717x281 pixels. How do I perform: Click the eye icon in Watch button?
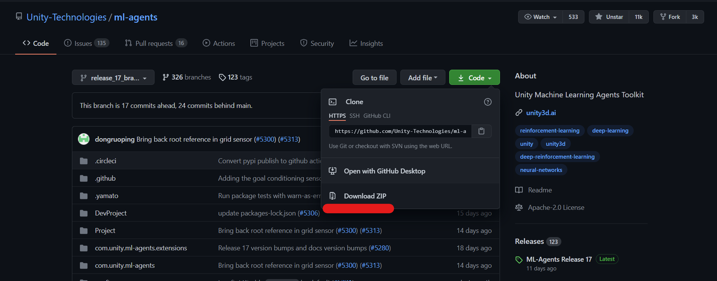click(x=528, y=17)
